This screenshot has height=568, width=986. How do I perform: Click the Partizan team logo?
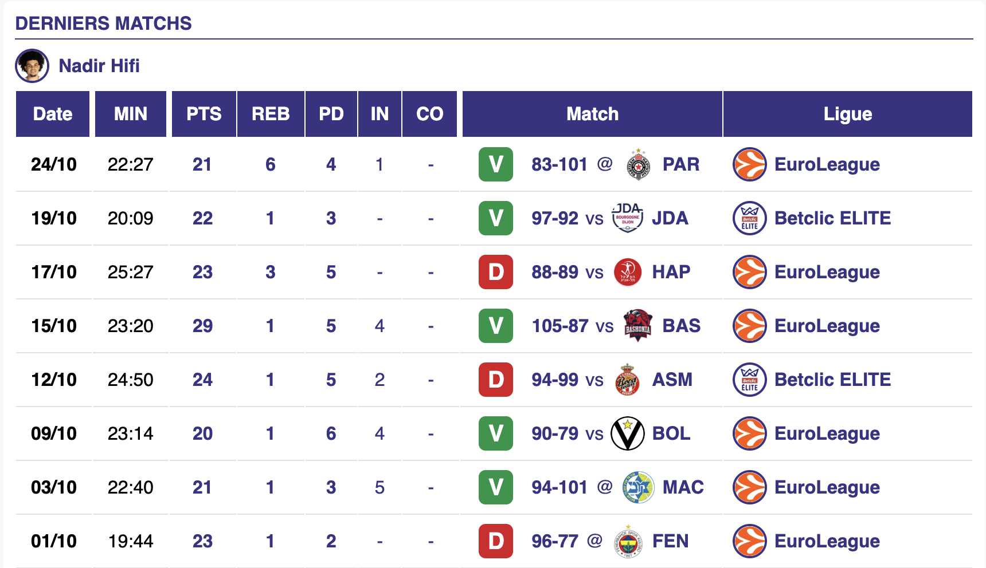[638, 165]
